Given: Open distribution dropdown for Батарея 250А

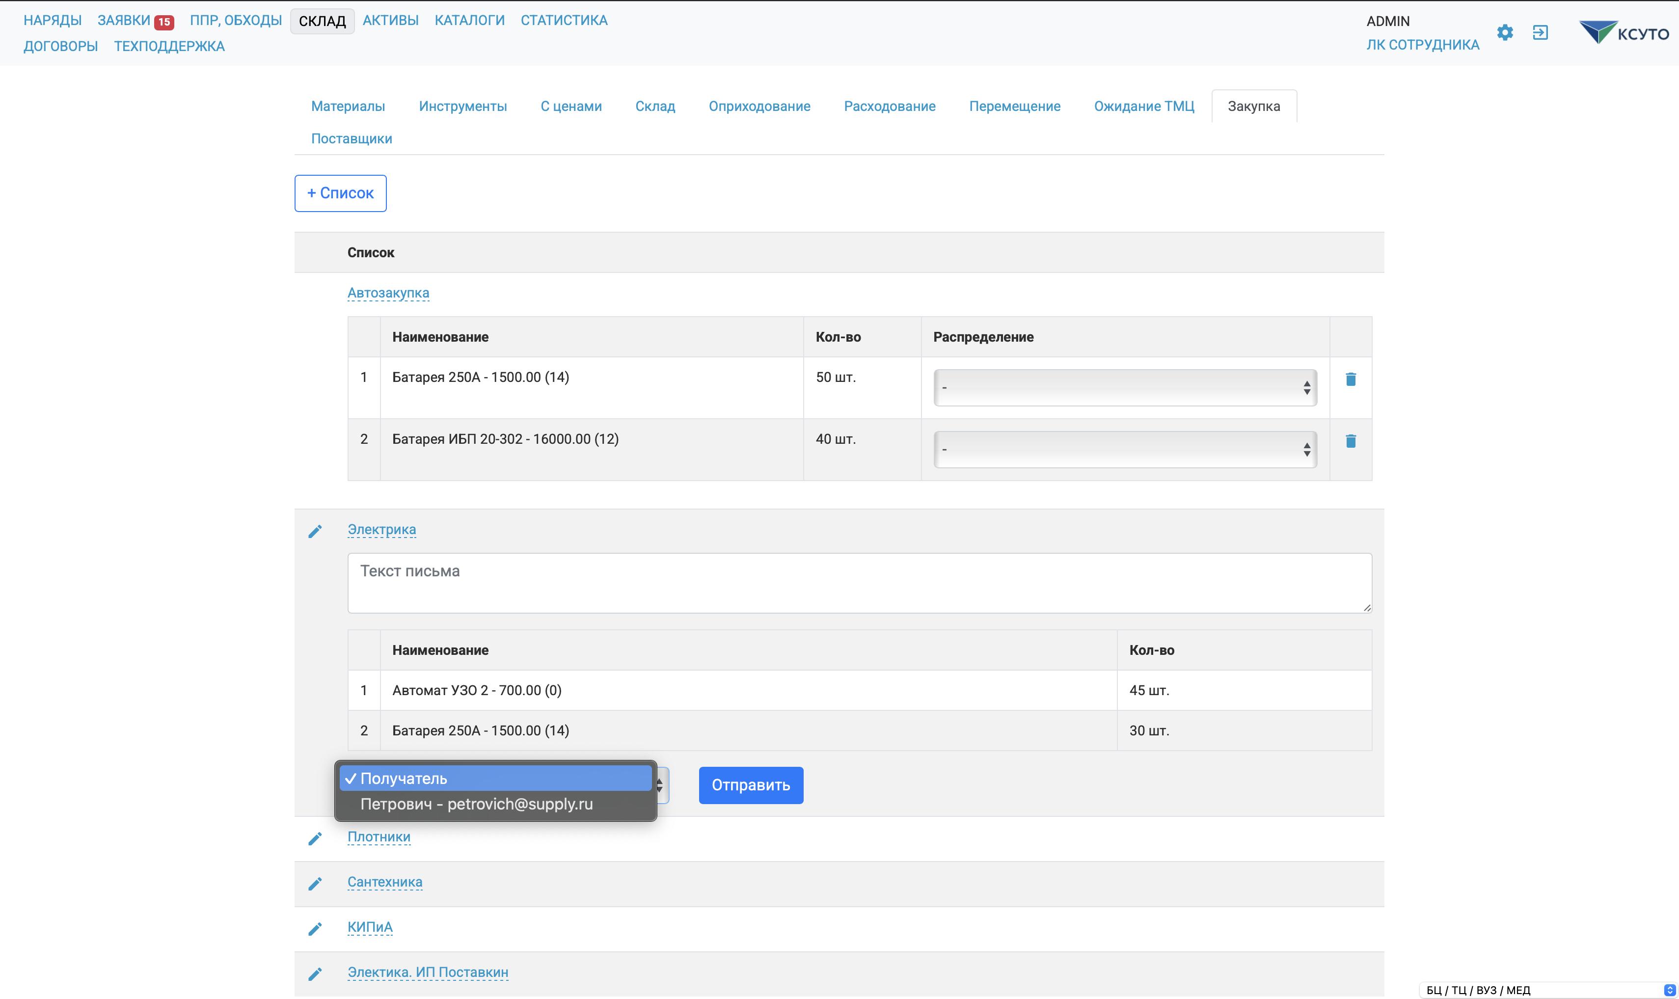Looking at the screenshot, I should [x=1124, y=388].
